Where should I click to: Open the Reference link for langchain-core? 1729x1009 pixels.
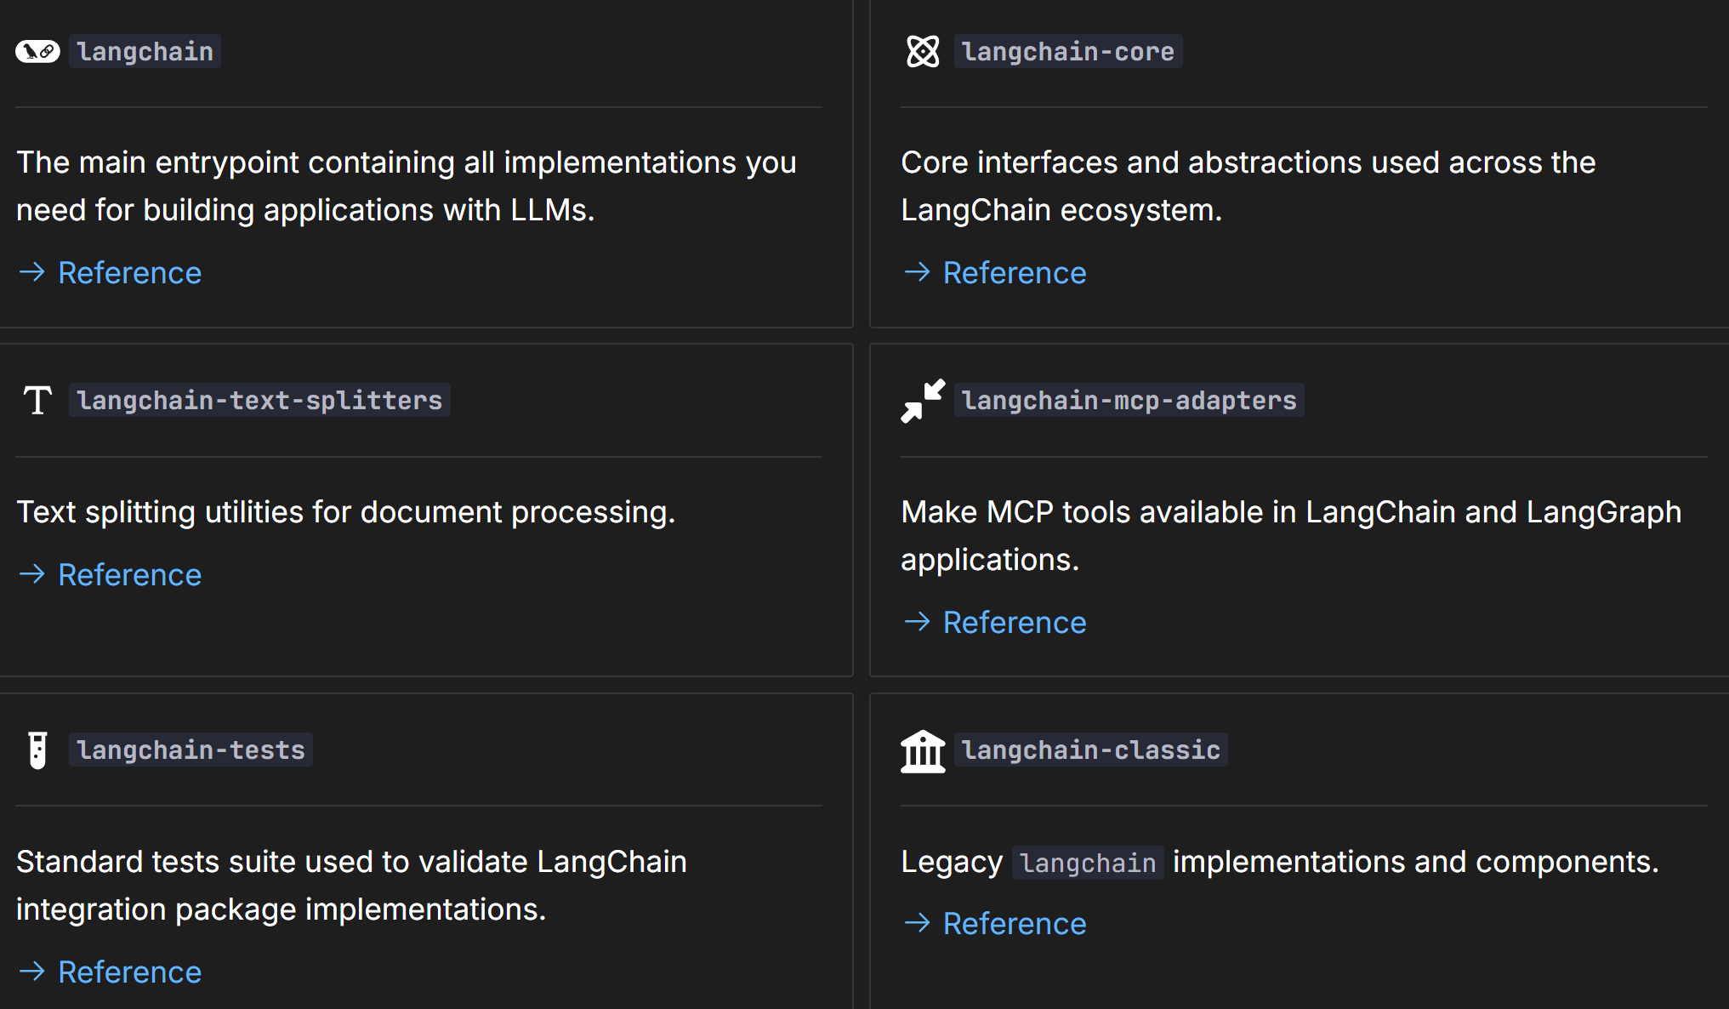(x=1015, y=273)
